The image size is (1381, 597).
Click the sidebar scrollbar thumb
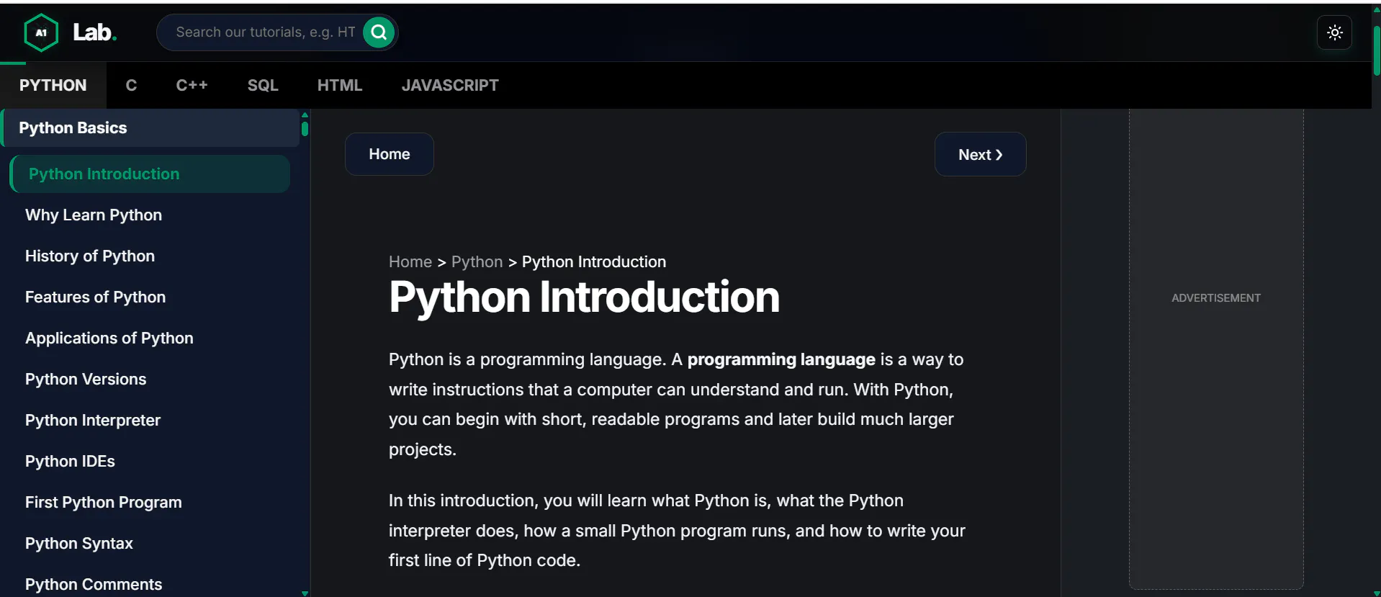point(305,129)
